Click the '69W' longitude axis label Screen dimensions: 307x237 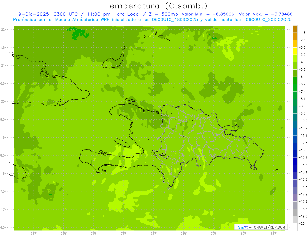pyautogui.click(x=244, y=234)
